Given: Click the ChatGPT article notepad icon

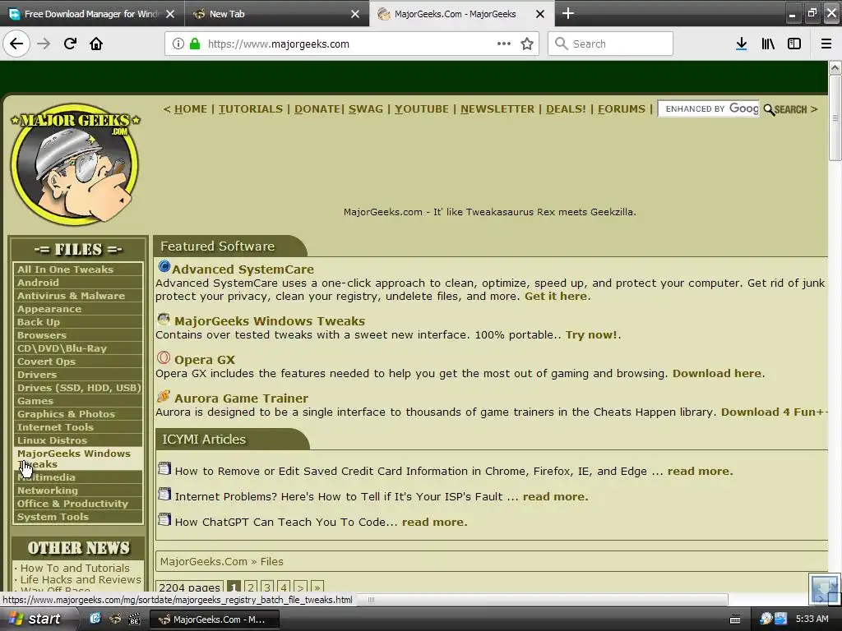Looking at the screenshot, I should [x=164, y=519].
